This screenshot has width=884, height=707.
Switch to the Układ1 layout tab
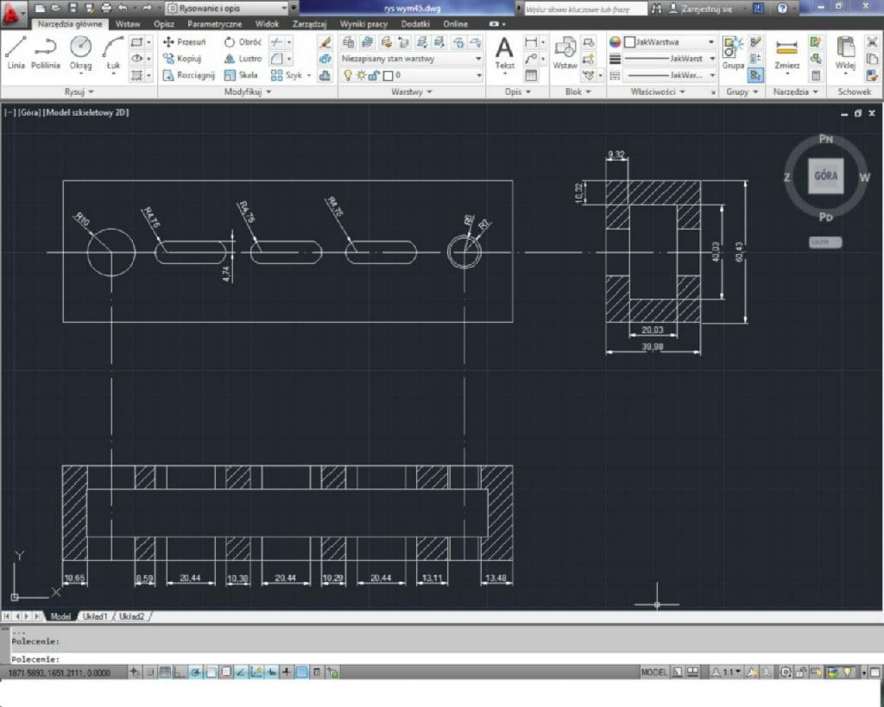coord(94,616)
